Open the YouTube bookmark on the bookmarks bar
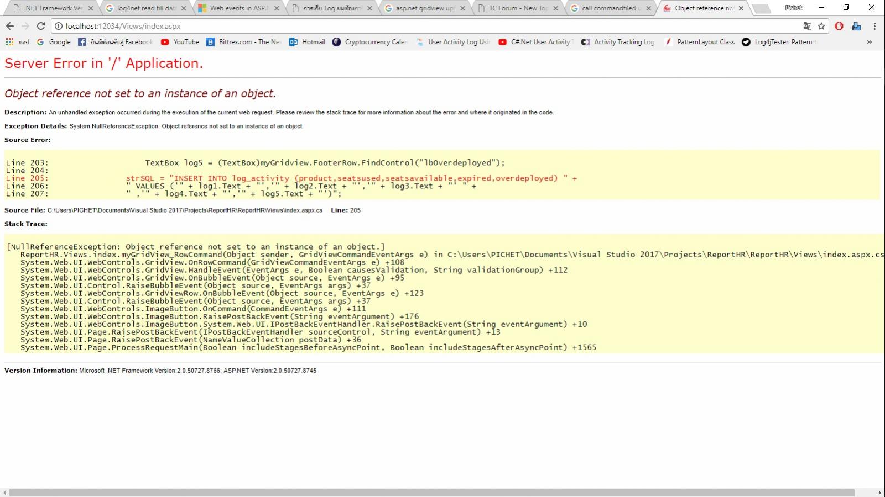The width and height of the screenshot is (885, 497). (180, 41)
